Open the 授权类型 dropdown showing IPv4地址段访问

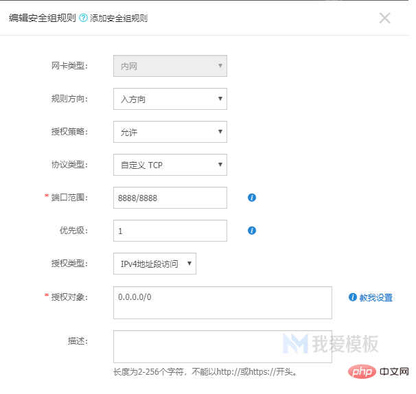154,264
